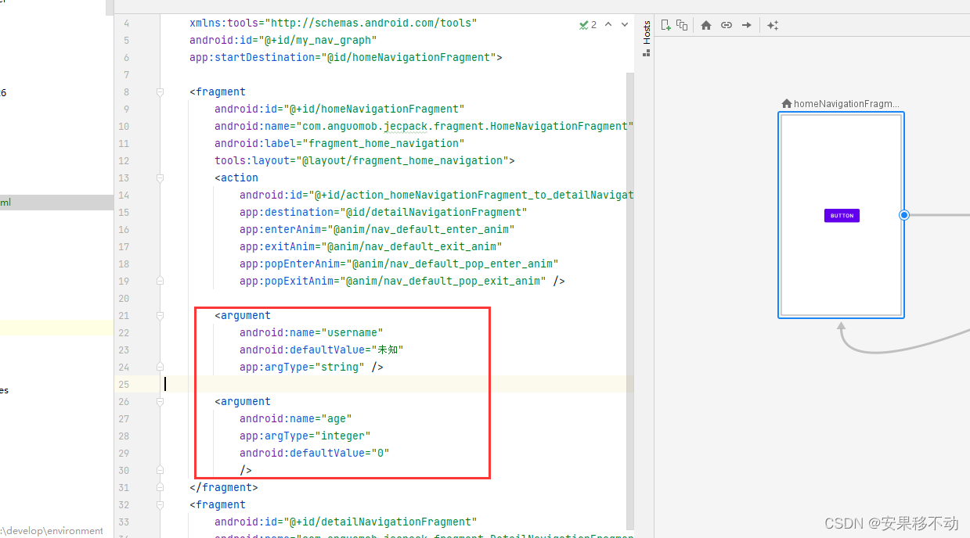Switch to the file tab ending in 'ml'
970x538 pixels.
pyautogui.click(x=55, y=202)
